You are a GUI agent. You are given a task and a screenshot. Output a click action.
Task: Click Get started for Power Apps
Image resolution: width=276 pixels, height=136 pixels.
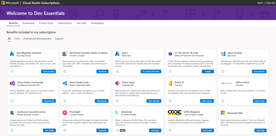pos(154,101)
